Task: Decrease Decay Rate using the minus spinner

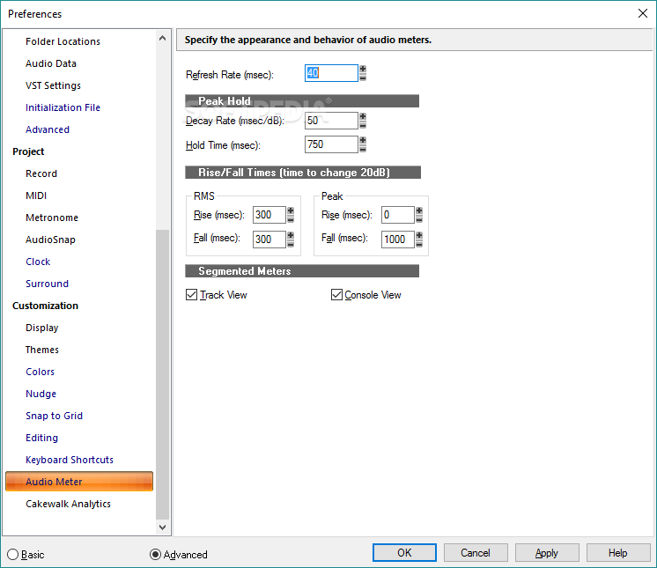Action: 363,125
